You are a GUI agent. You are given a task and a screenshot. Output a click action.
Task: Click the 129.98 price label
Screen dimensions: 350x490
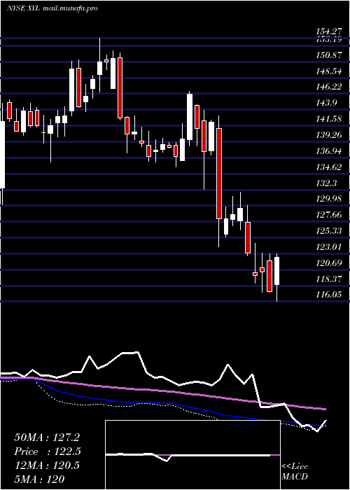coord(328,199)
